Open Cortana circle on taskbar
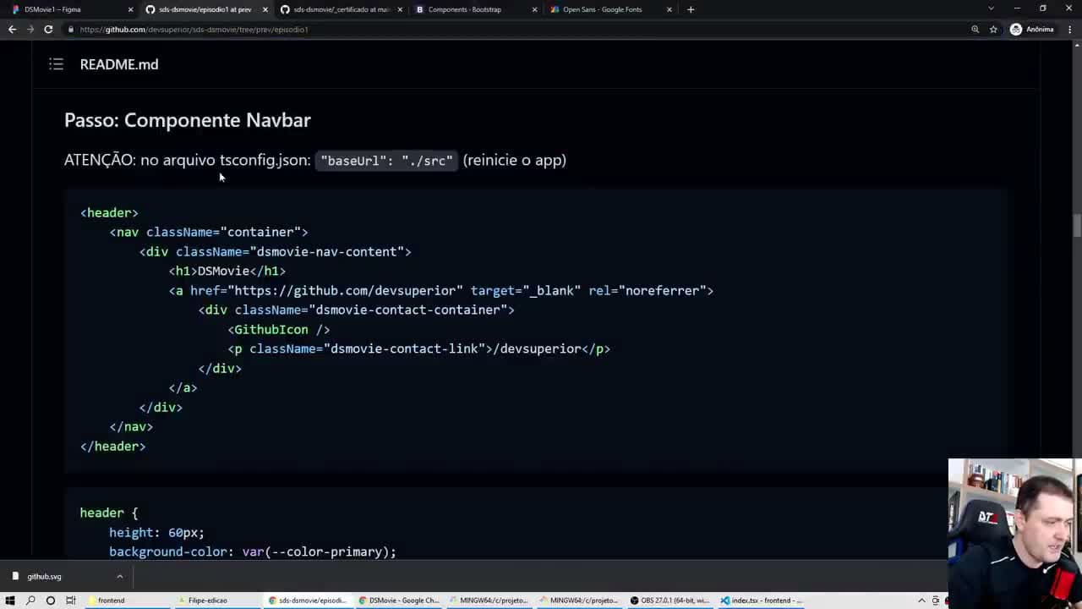This screenshot has height=609, width=1082. (51, 601)
